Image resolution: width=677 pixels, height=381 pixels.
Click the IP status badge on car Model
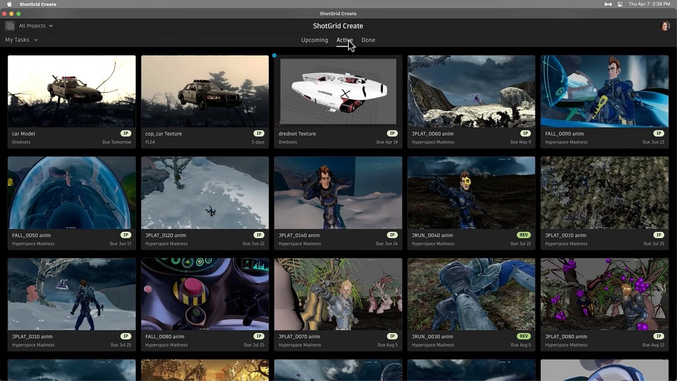pyautogui.click(x=125, y=133)
